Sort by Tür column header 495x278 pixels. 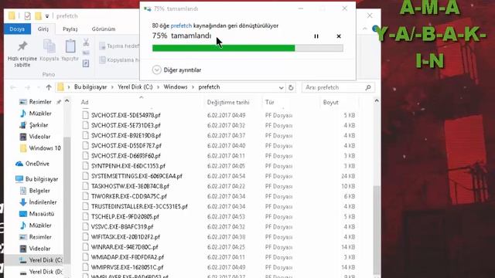click(x=270, y=103)
